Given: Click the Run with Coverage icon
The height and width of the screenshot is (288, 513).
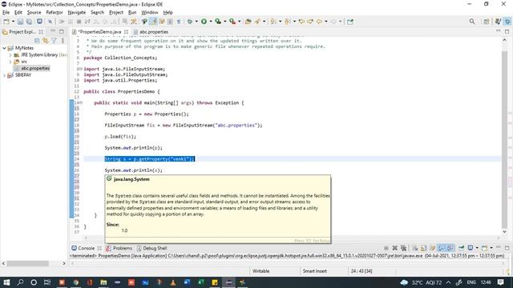Looking at the screenshot, I should (x=218, y=22).
